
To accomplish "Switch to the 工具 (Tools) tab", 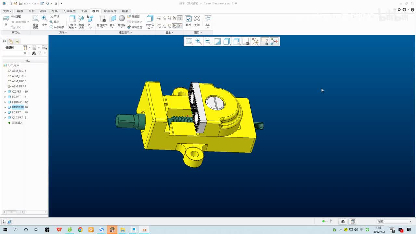I will click(84, 11).
